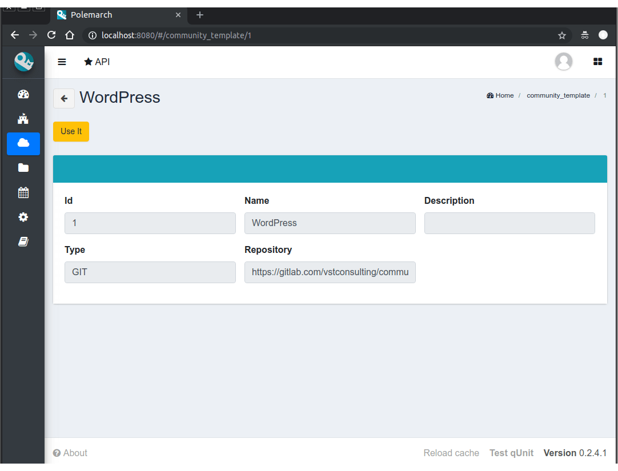This screenshot has width=618, height=471.
Task: Open the grid apps panel icon
Action: (x=597, y=62)
